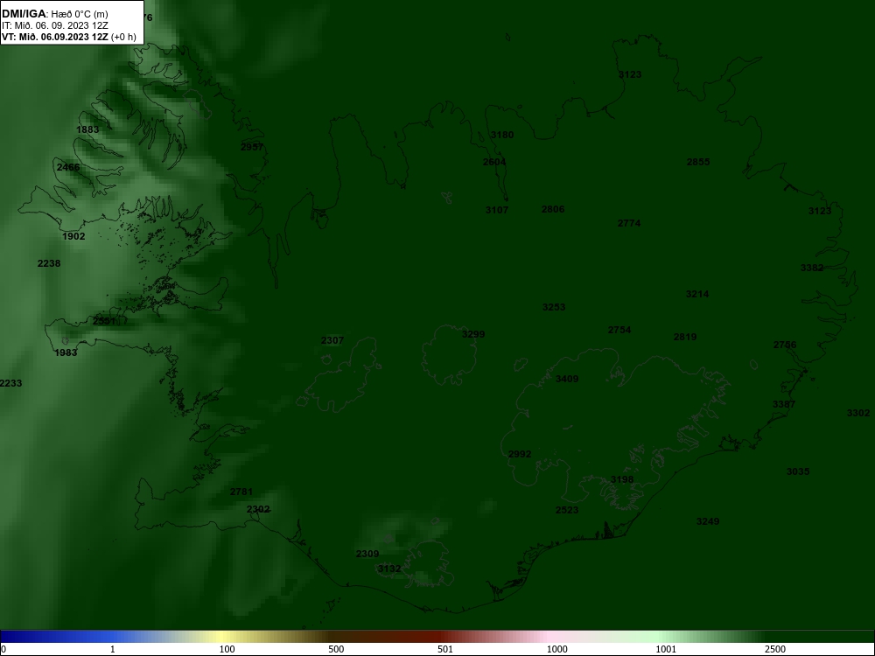This screenshot has height=656, width=875.
Task: Click the 2957 height value
Action: 252,147
